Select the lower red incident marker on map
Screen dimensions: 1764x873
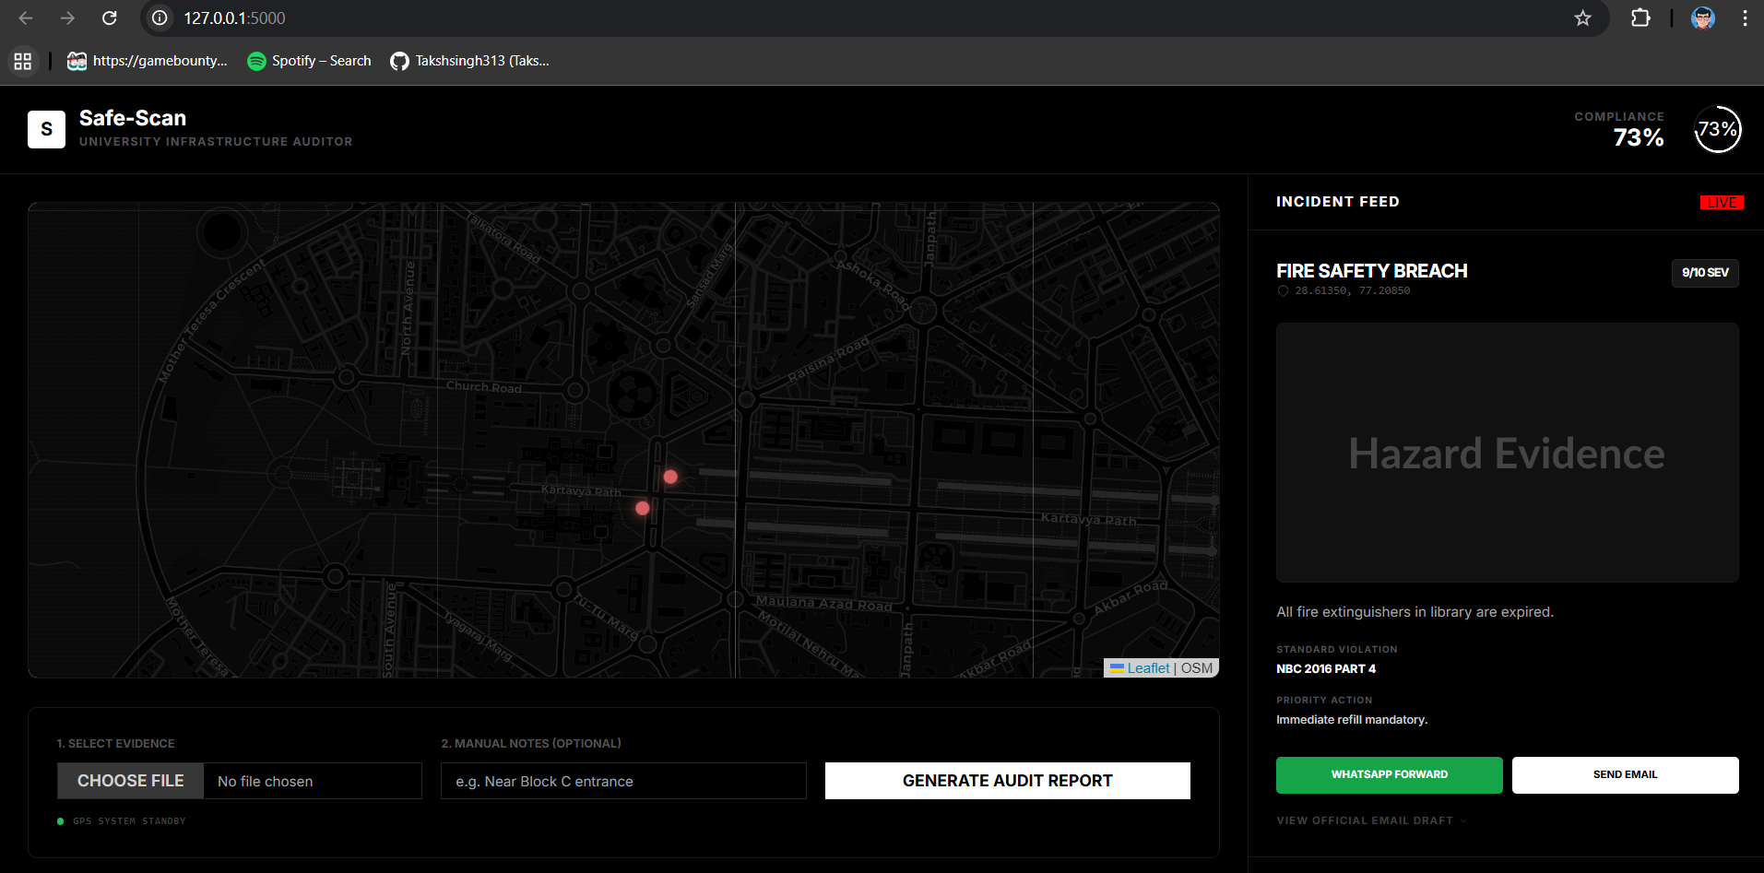(643, 508)
